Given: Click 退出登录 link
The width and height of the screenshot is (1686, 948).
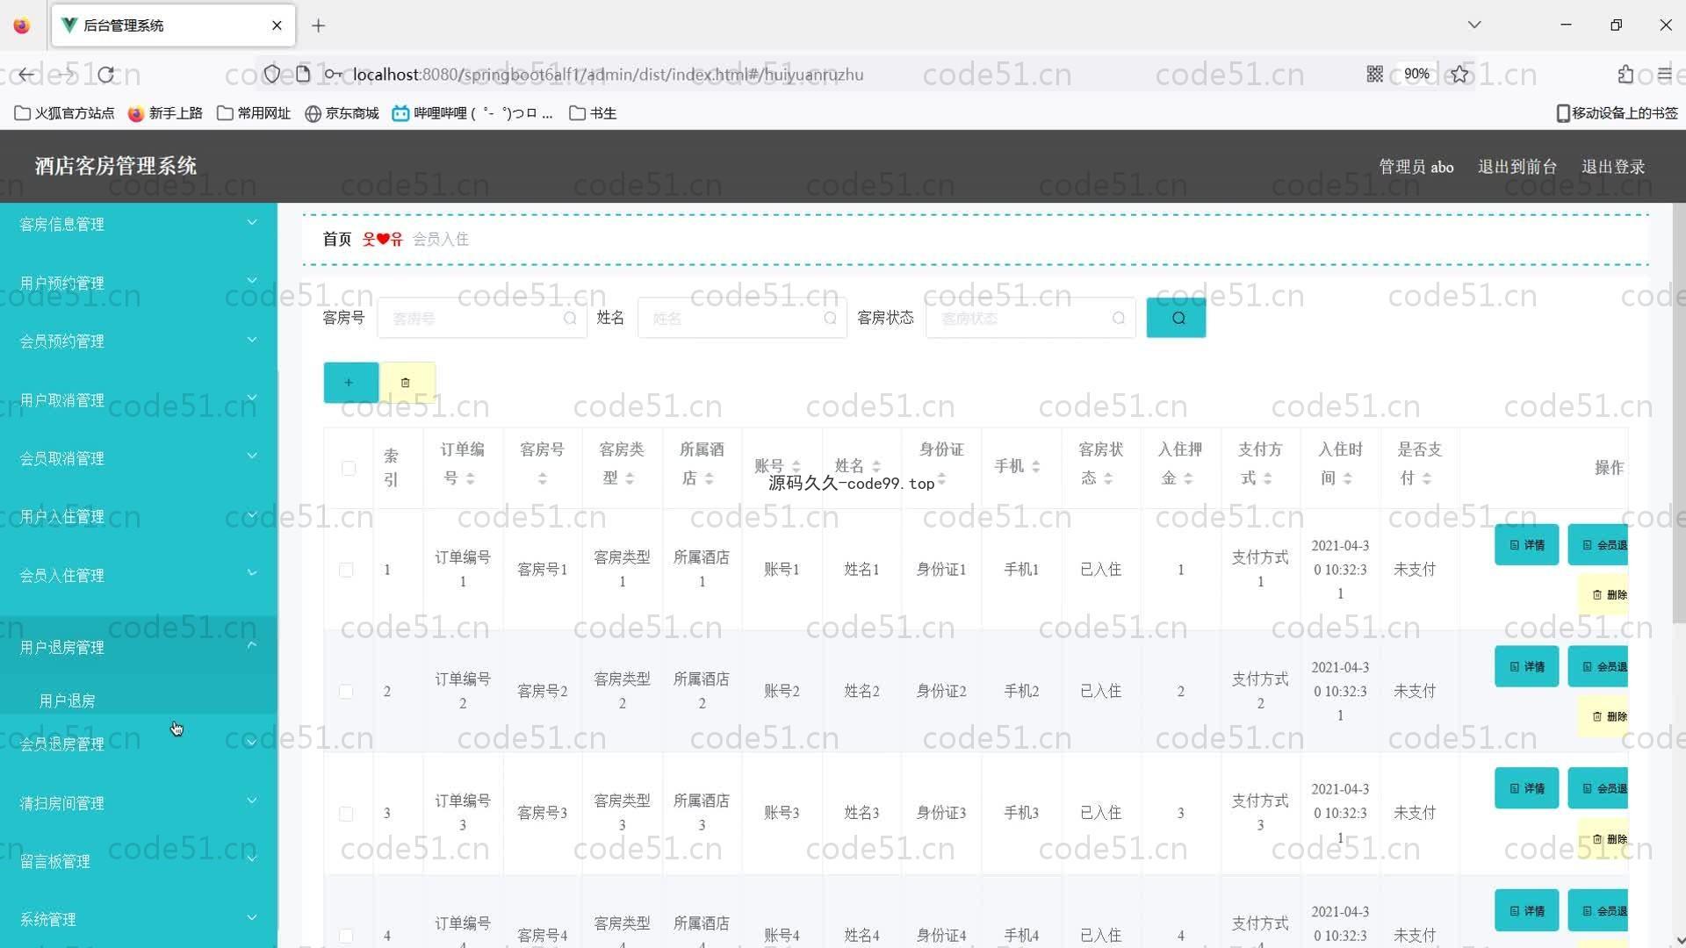Looking at the screenshot, I should point(1613,167).
